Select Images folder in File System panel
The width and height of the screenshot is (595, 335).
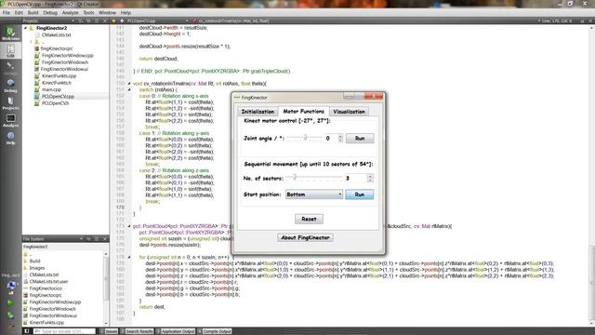[37, 268]
